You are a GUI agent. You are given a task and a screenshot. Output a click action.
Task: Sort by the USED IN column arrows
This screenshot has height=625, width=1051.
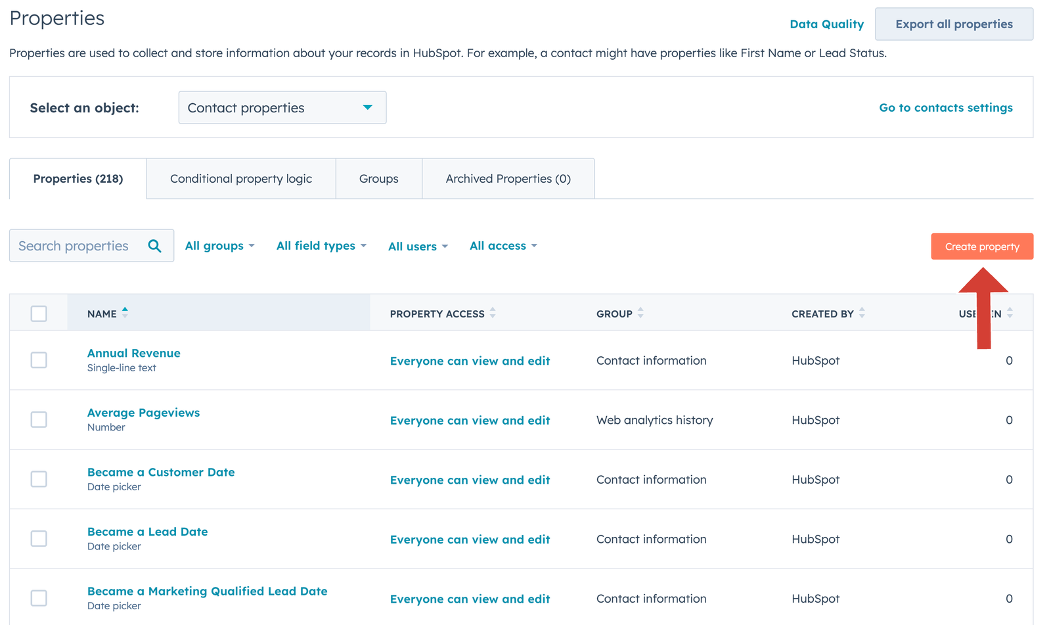pyautogui.click(x=1010, y=313)
